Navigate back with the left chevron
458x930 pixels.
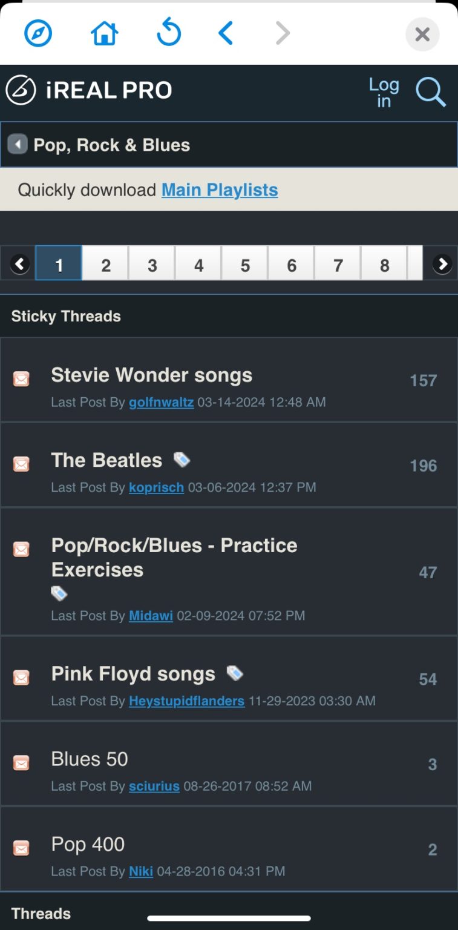tap(226, 34)
